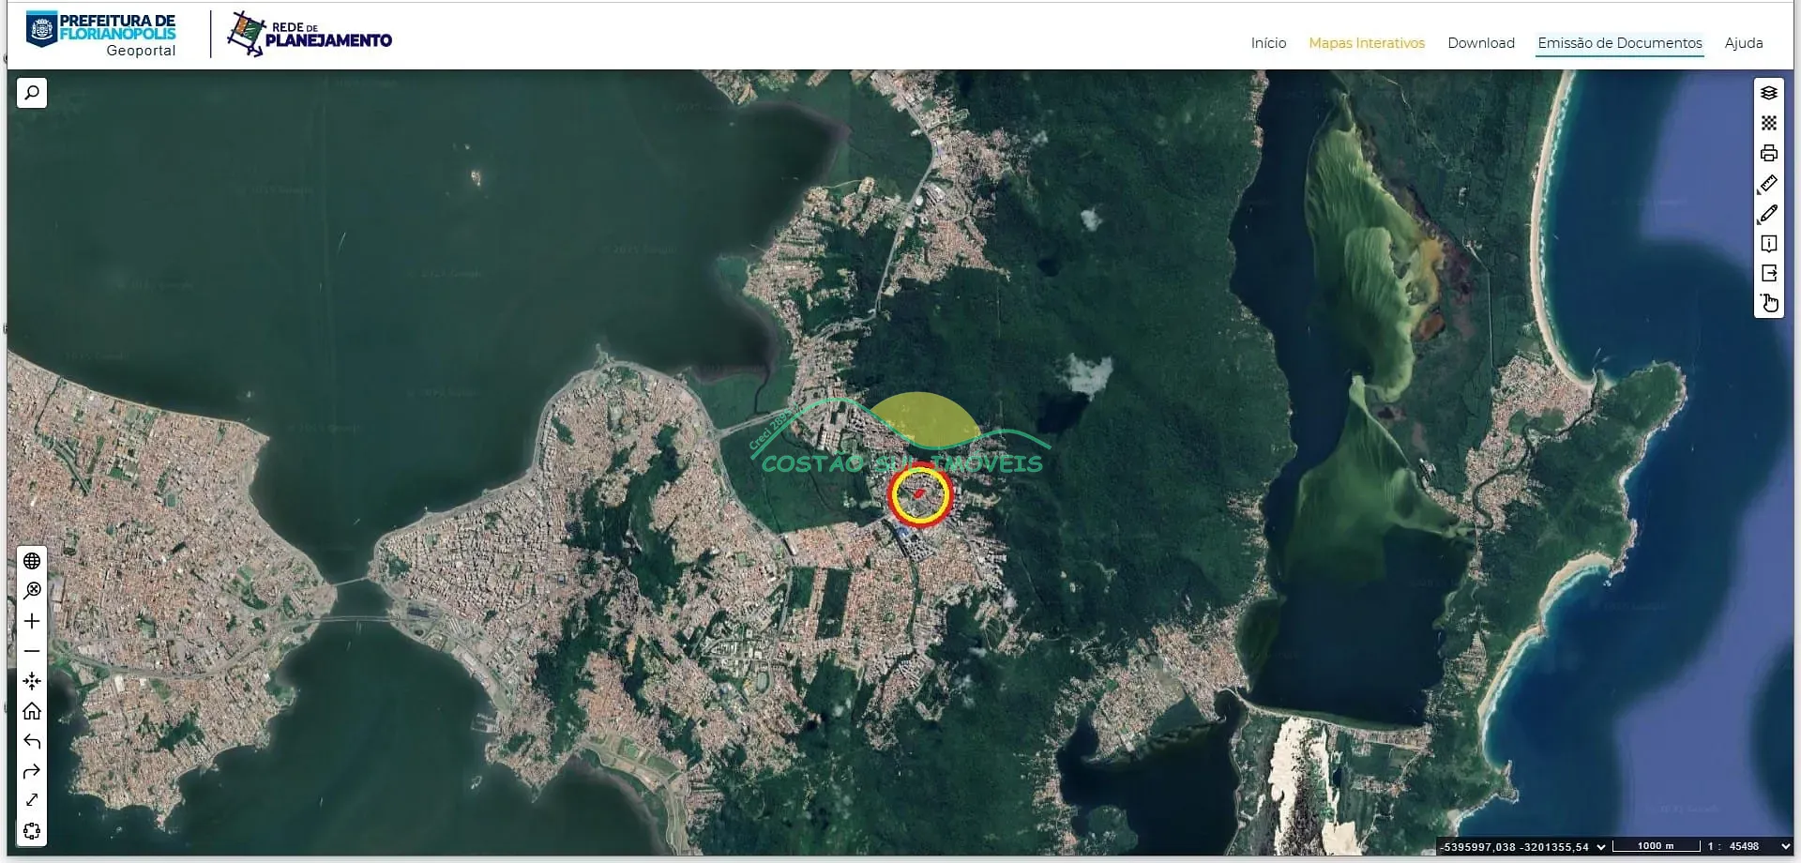Click the home view icon
The image size is (1801, 863).
32,711
